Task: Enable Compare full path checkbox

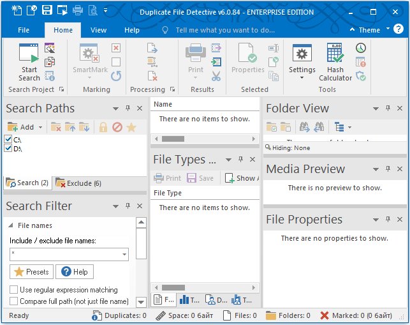Action: (x=13, y=301)
